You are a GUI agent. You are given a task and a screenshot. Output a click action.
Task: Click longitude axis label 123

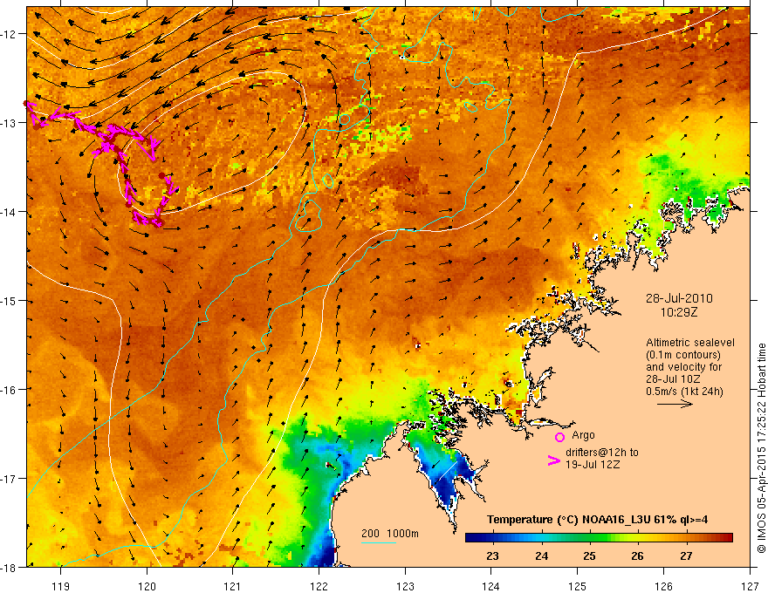[x=406, y=586]
